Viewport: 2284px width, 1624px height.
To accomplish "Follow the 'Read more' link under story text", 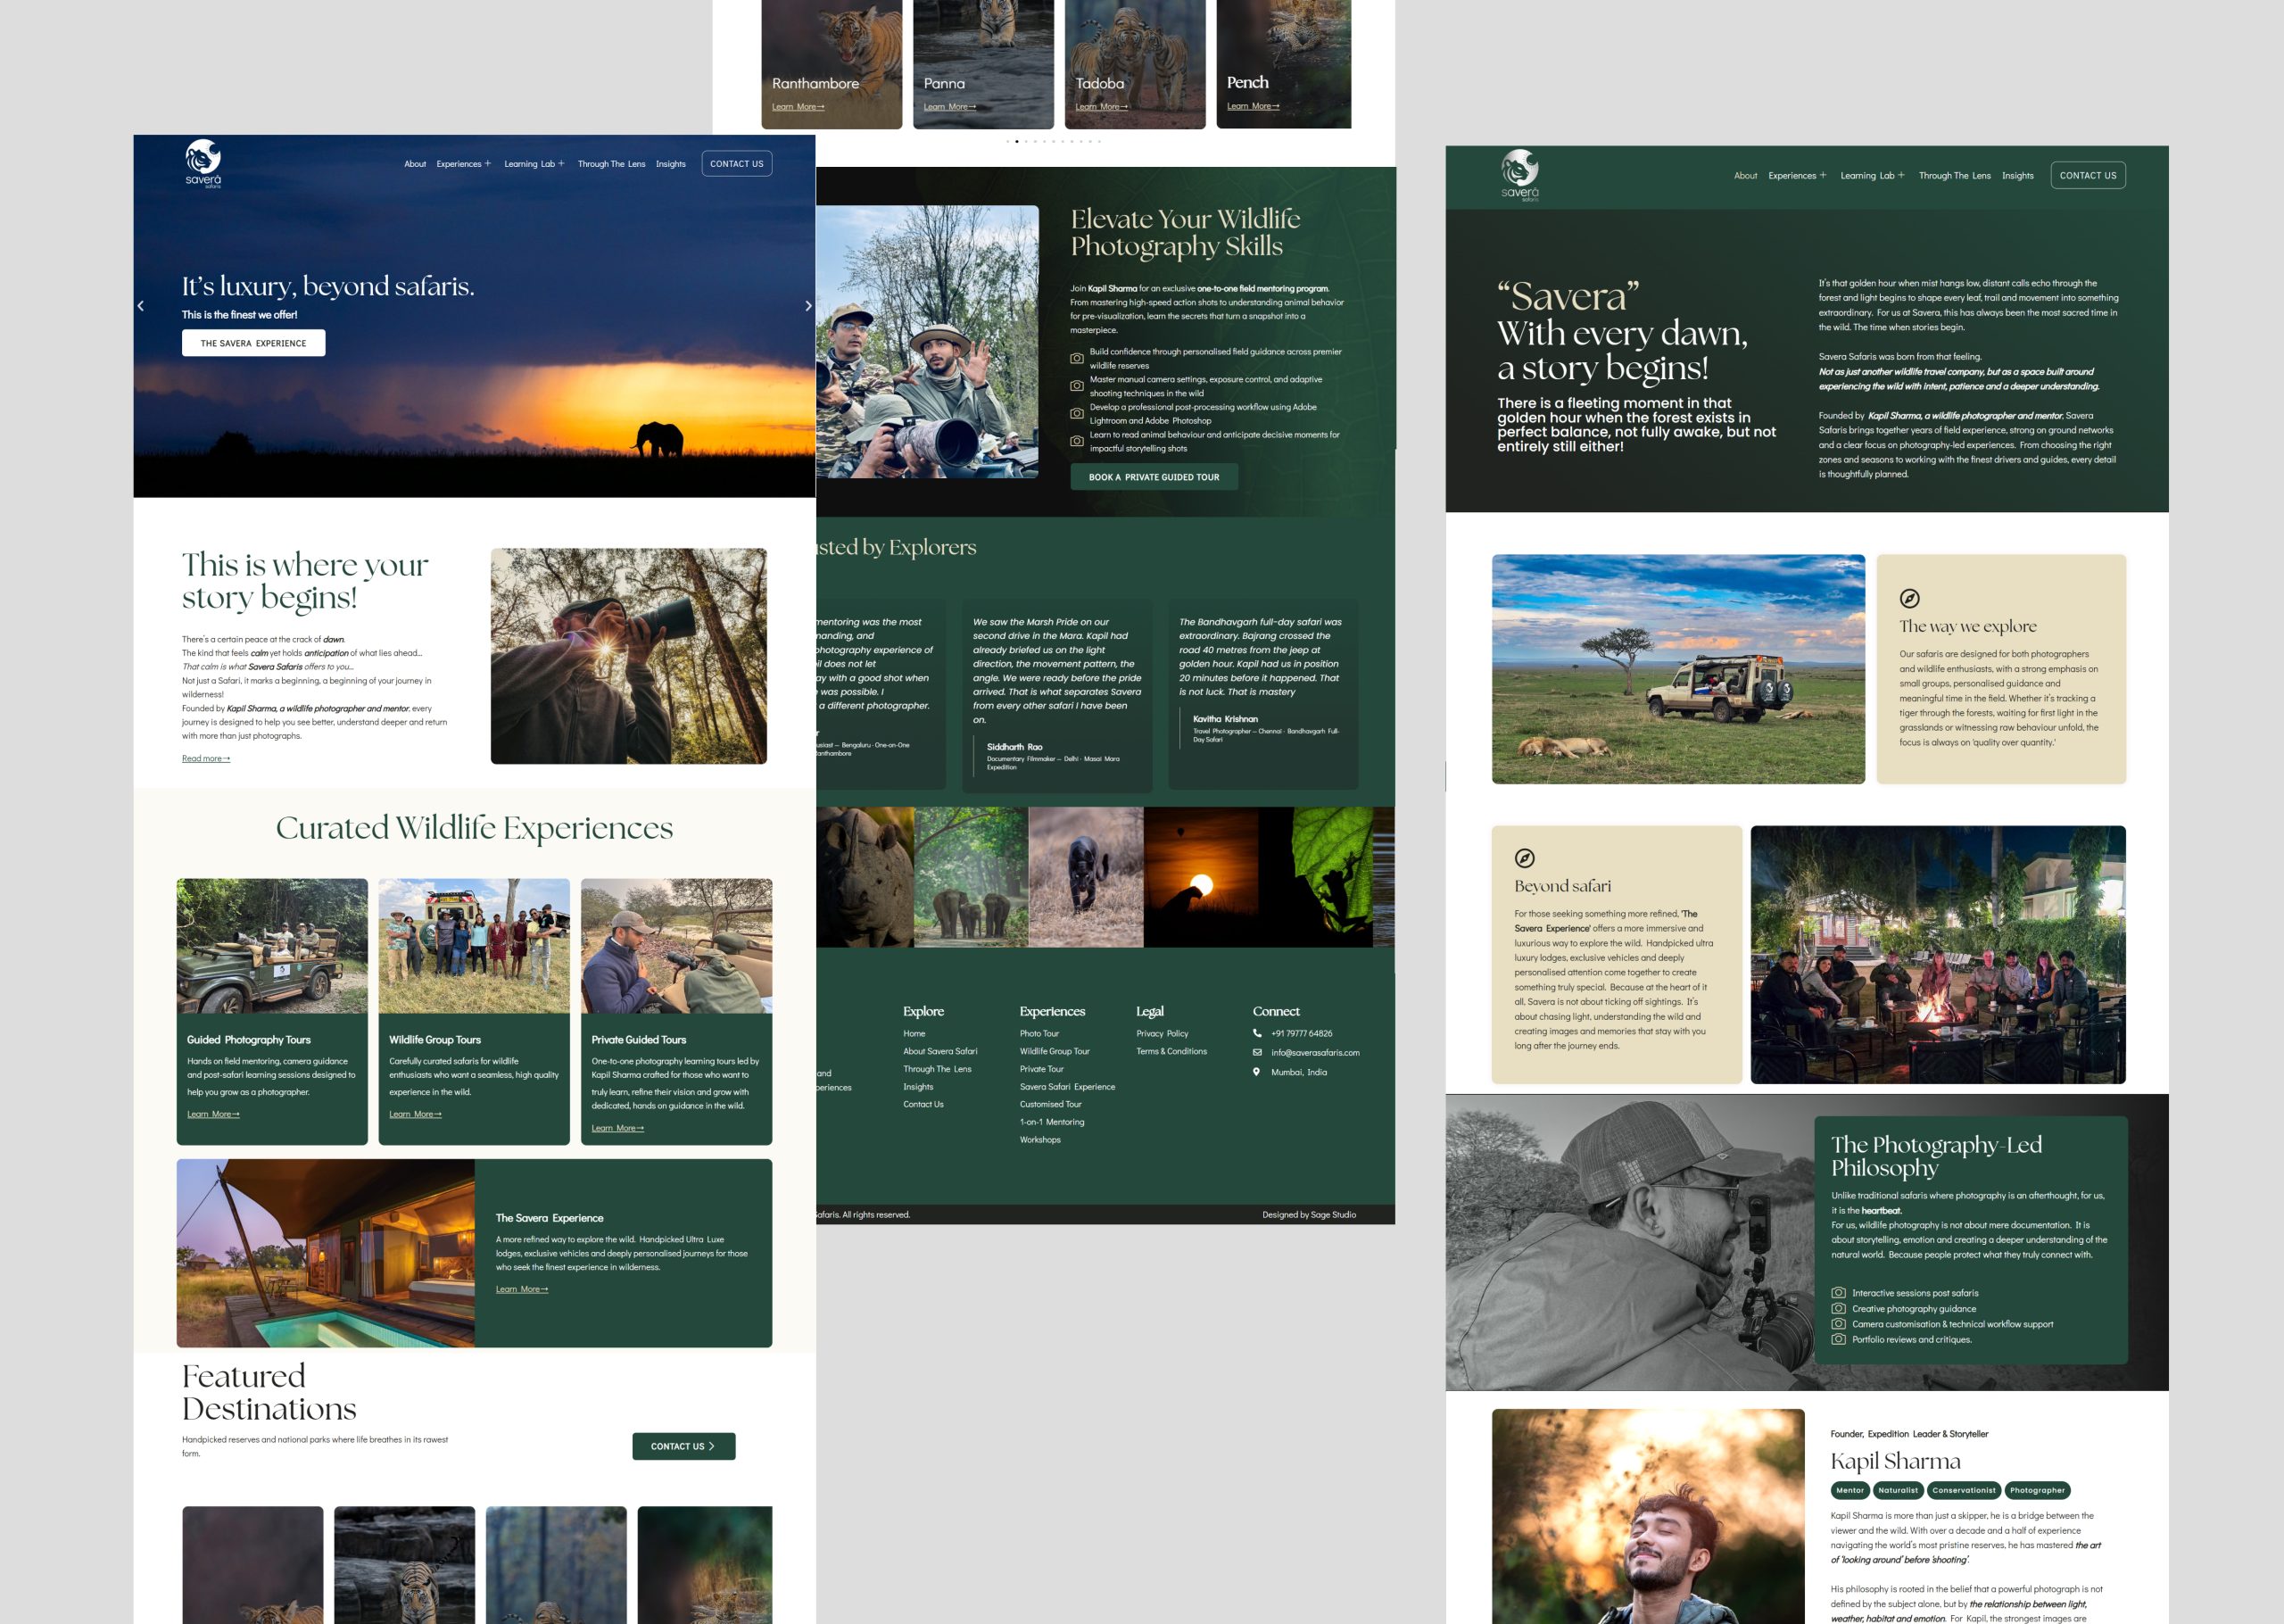I will click(x=206, y=758).
